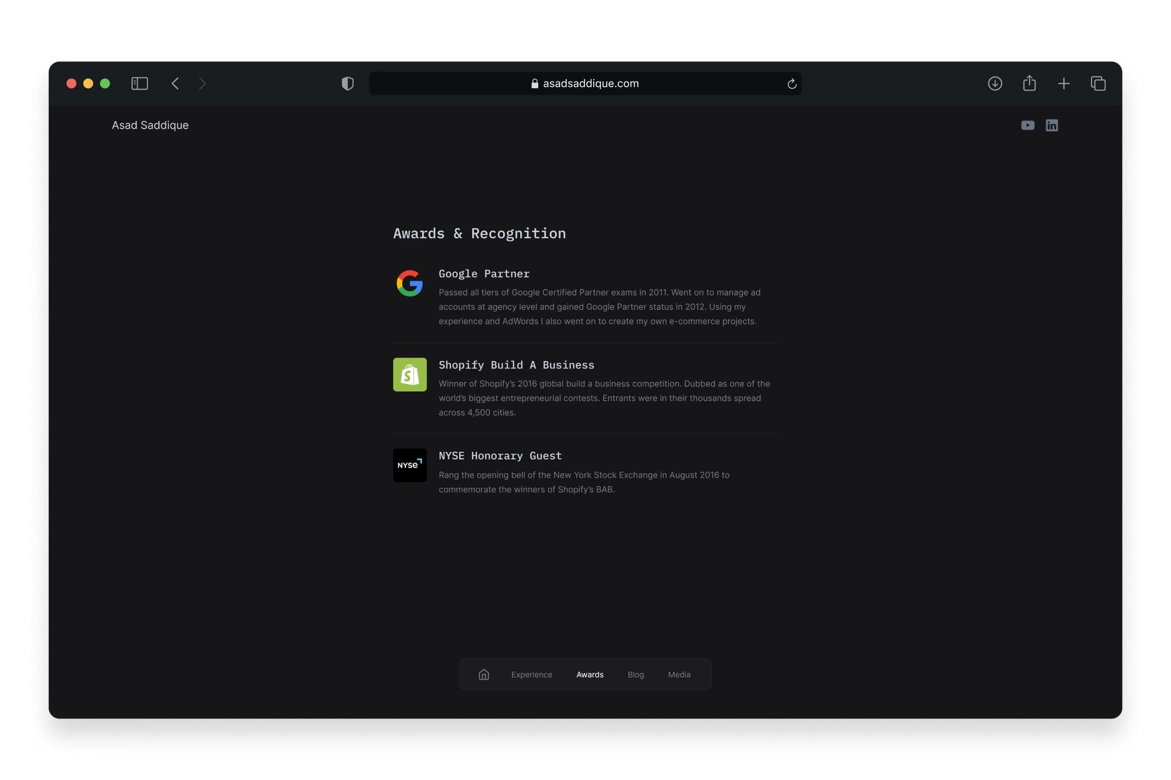The height and width of the screenshot is (780, 1171).
Task: Click the Google logo icon
Action: 410,284
